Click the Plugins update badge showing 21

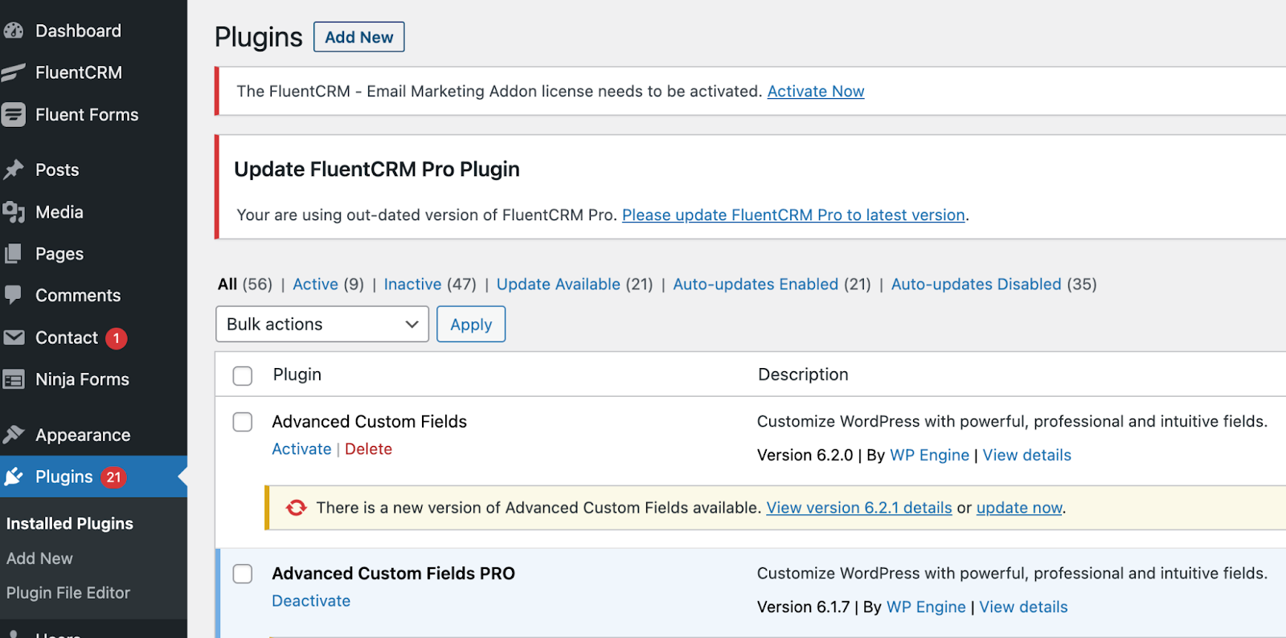pos(113,477)
